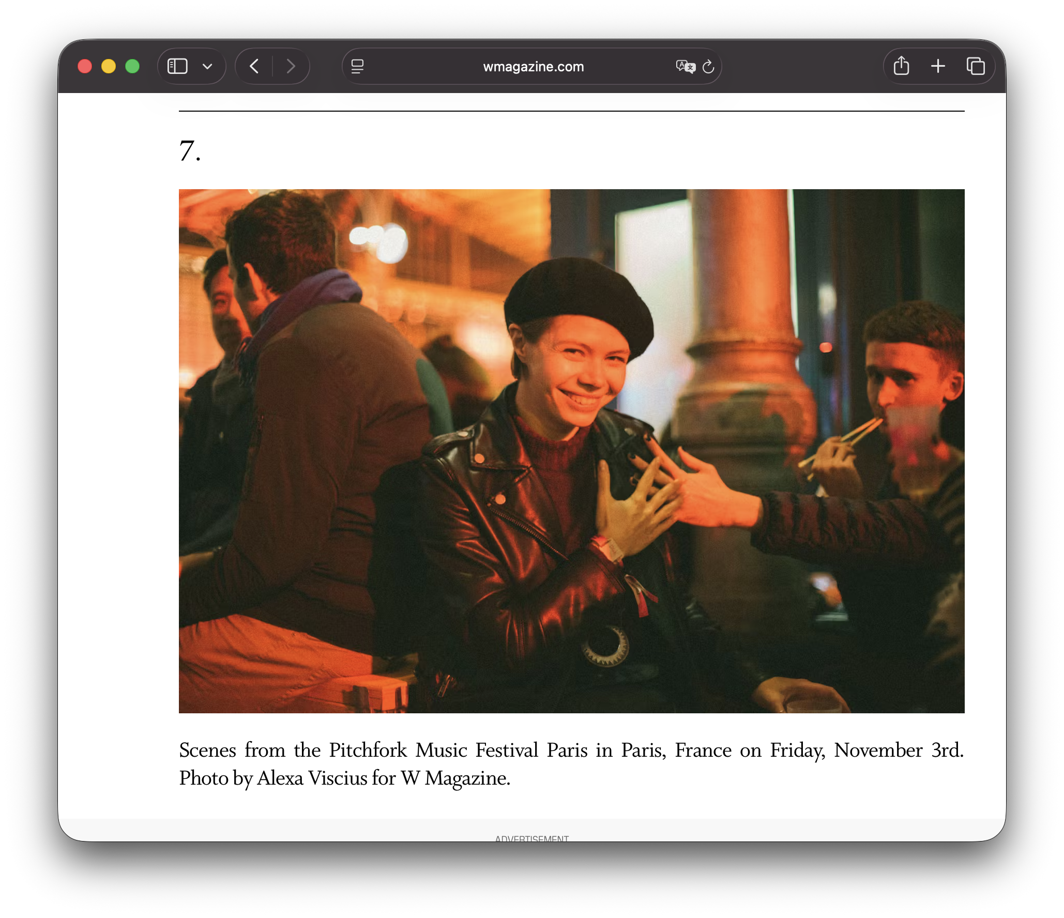
Task: Click the wmagazine.com address field
Action: tap(533, 67)
